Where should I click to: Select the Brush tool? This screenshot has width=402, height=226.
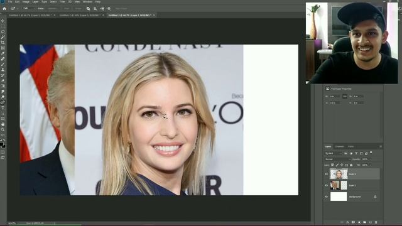[3, 64]
